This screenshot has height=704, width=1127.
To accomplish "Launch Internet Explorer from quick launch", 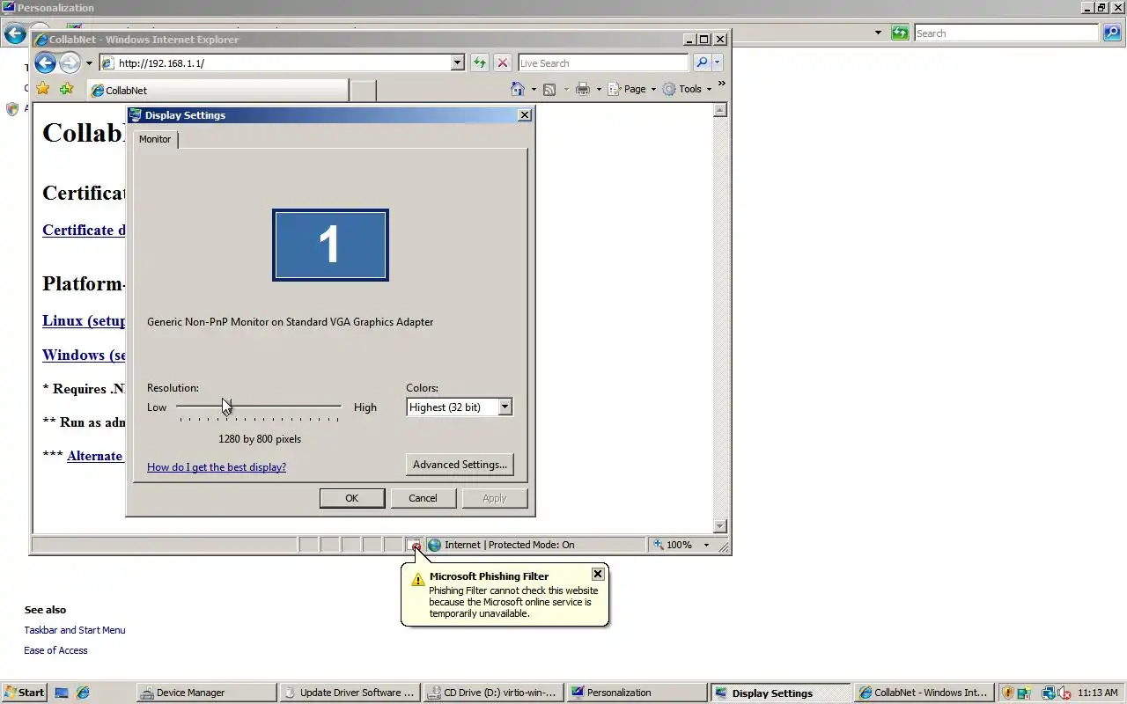I will click(82, 693).
